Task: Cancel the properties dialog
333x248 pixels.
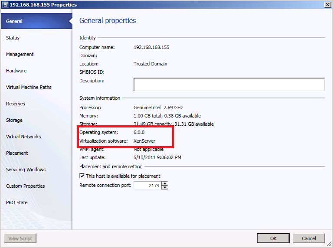Action: (x=309, y=238)
